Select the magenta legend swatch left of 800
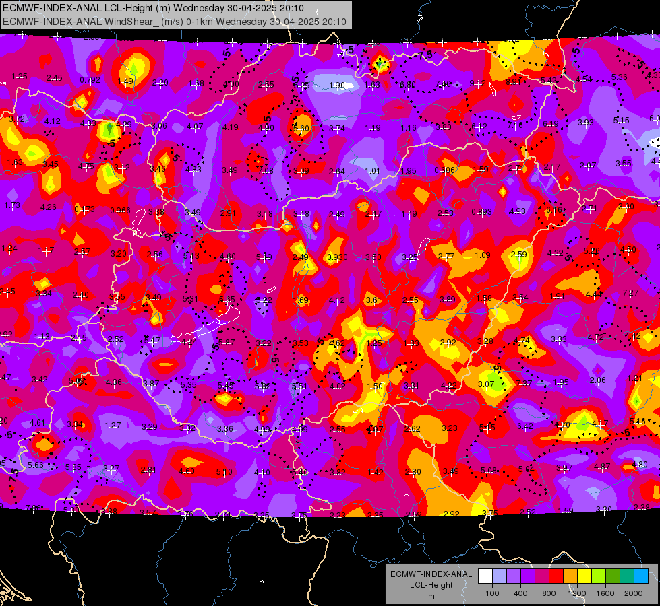Viewport: 660px width, 606px height. [x=542, y=576]
